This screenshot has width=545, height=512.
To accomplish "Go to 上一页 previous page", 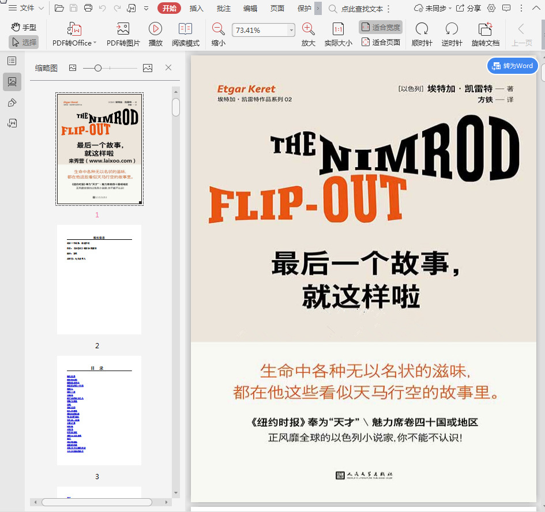I will coord(522,34).
